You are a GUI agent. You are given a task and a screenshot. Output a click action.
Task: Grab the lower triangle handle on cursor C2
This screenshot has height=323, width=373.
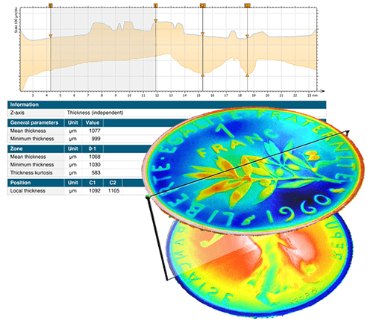(x=203, y=75)
